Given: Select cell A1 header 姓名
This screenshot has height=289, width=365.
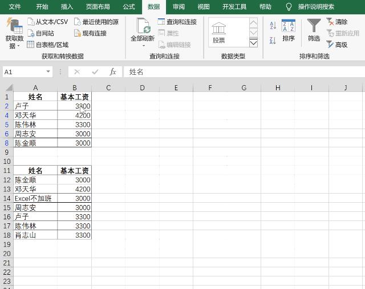Looking at the screenshot, I should pyautogui.click(x=35, y=97).
